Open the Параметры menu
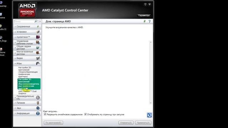The width and height of the screenshot is (228, 128). click(x=144, y=15)
